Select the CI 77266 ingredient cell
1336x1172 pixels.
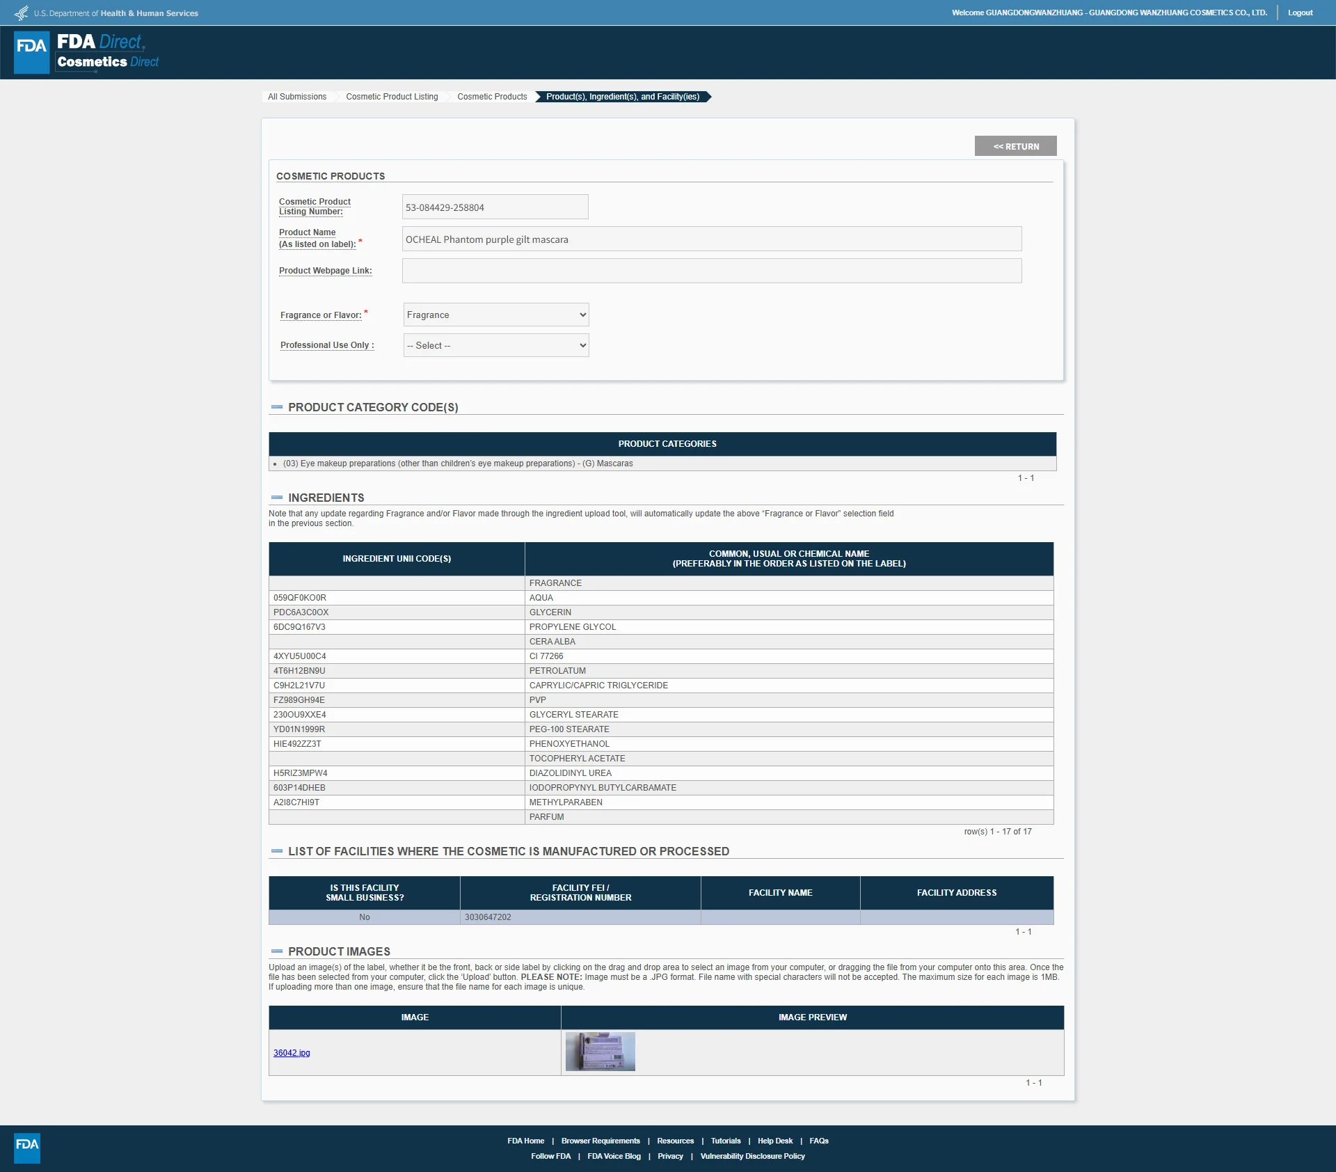click(789, 656)
